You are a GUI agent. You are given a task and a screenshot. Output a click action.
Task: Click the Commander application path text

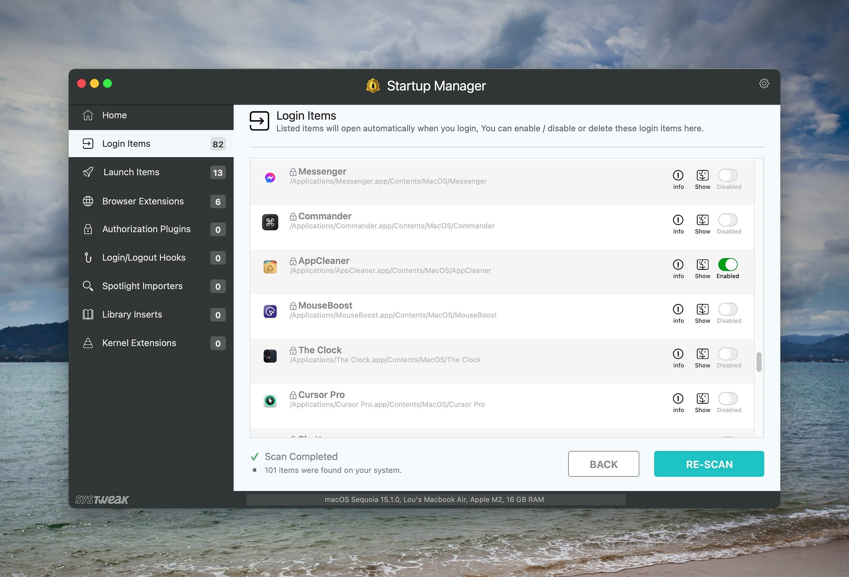(x=392, y=226)
